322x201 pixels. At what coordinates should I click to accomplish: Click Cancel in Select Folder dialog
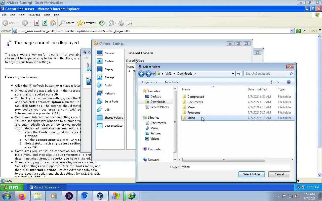279,174
